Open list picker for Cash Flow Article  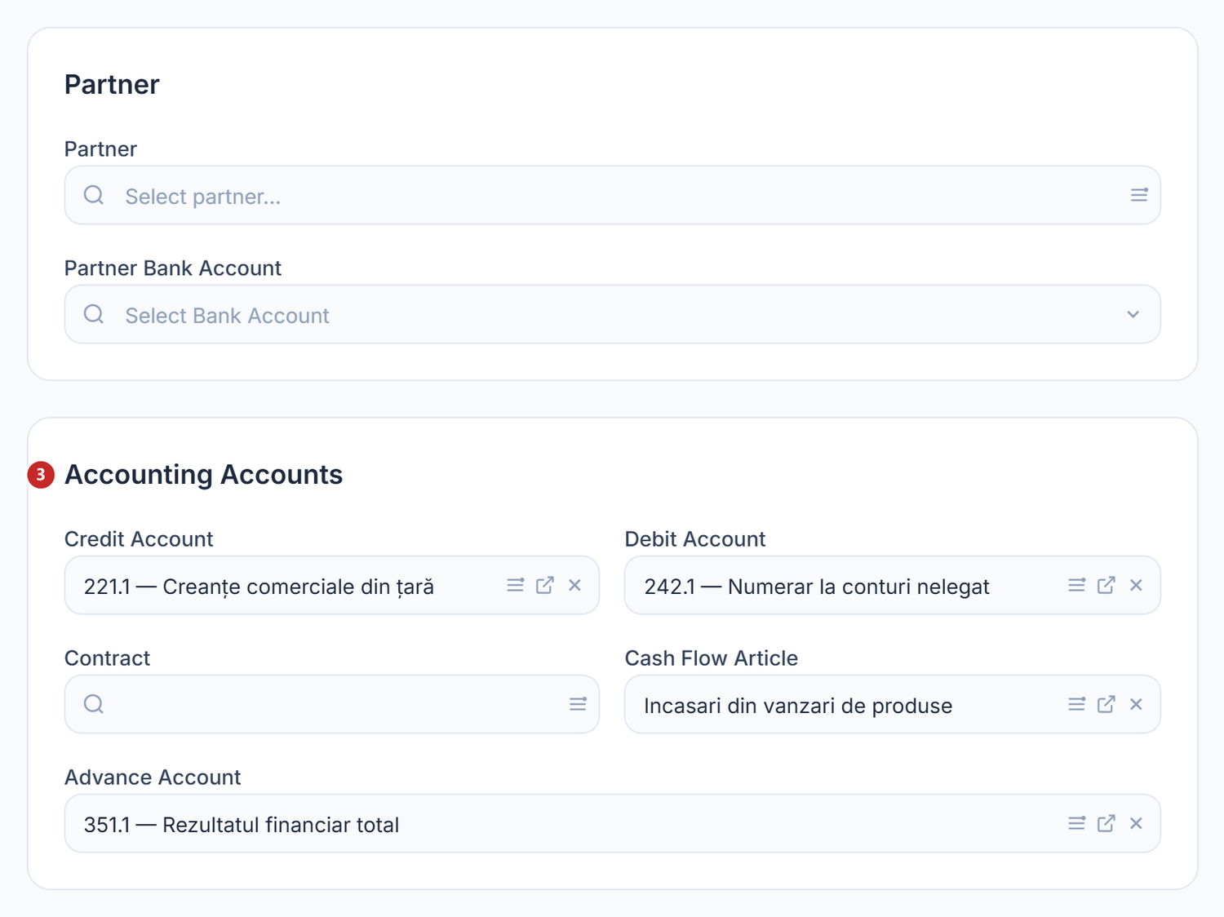pyautogui.click(x=1076, y=704)
